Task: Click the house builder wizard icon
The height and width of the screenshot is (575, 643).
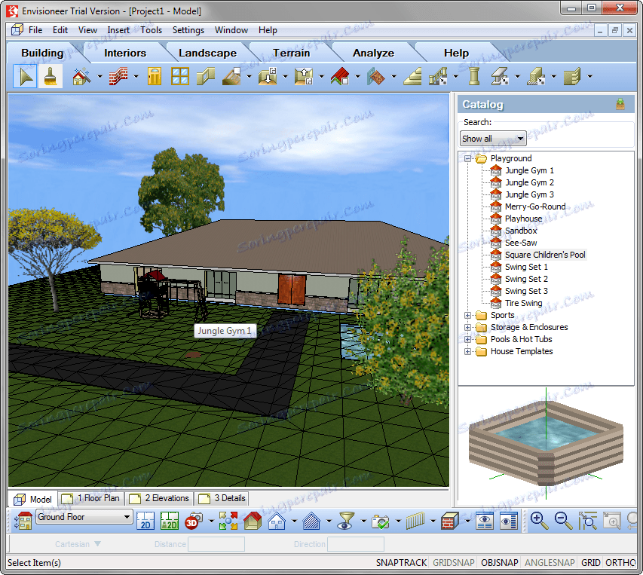Action: coord(81,76)
